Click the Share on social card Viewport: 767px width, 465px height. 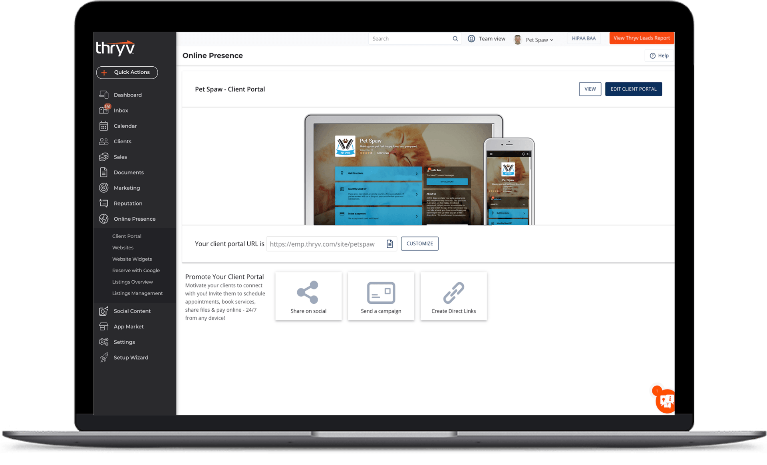click(x=308, y=296)
